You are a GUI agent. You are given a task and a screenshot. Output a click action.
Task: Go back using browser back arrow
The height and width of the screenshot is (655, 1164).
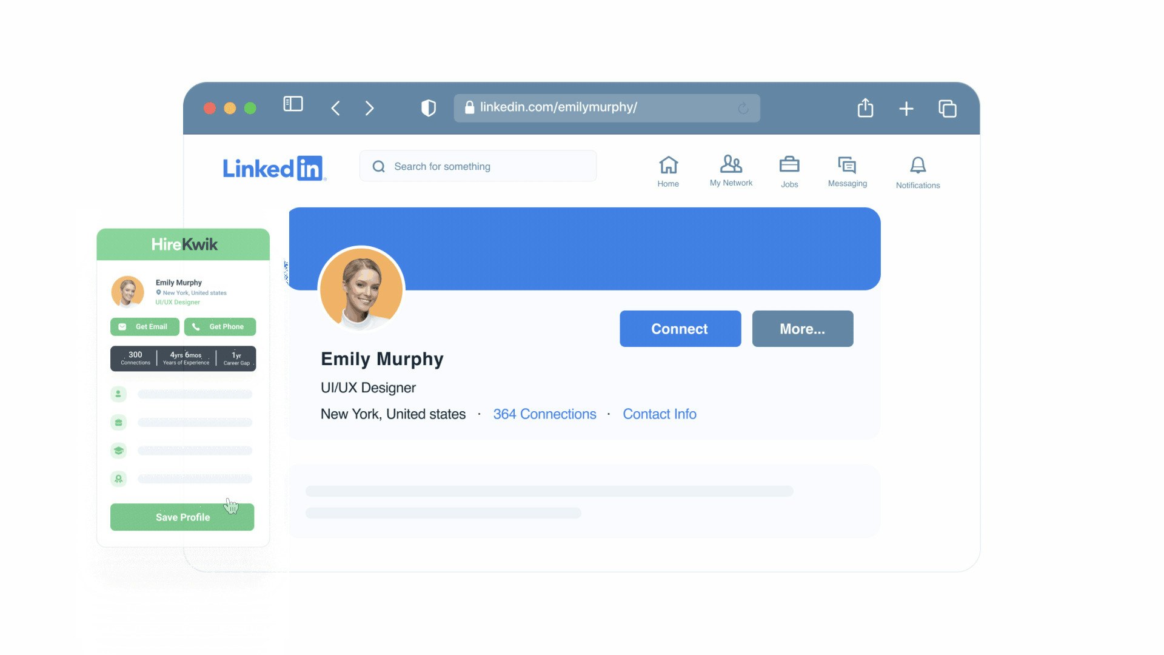coord(335,109)
